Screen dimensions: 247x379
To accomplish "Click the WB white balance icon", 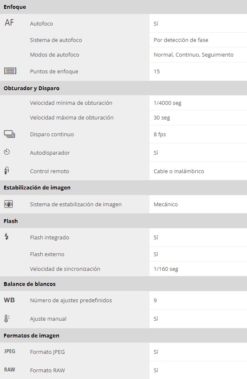I will coord(9,300).
